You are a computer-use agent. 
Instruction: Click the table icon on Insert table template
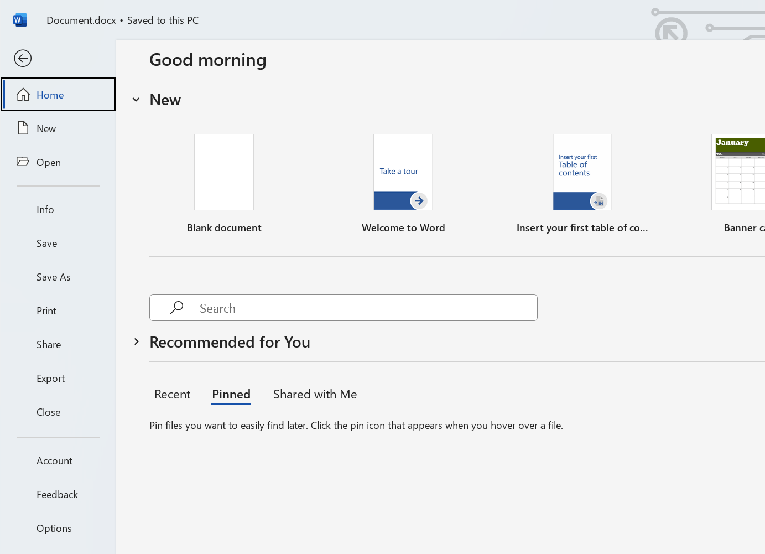coord(598,202)
